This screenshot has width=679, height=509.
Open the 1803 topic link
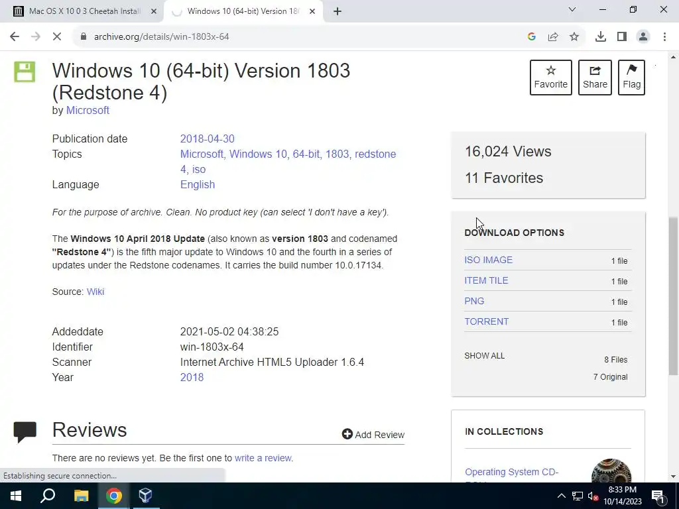tap(338, 154)
